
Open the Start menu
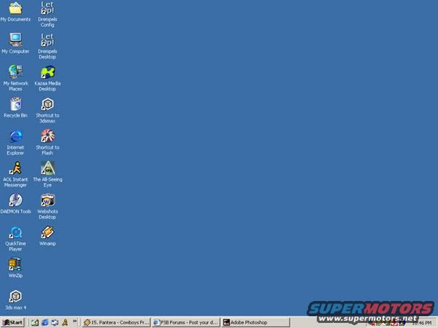point(13,322)
